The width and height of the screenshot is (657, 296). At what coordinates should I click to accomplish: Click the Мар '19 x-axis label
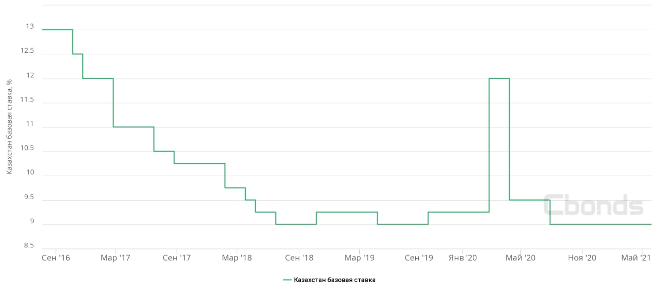click(359, 258)
